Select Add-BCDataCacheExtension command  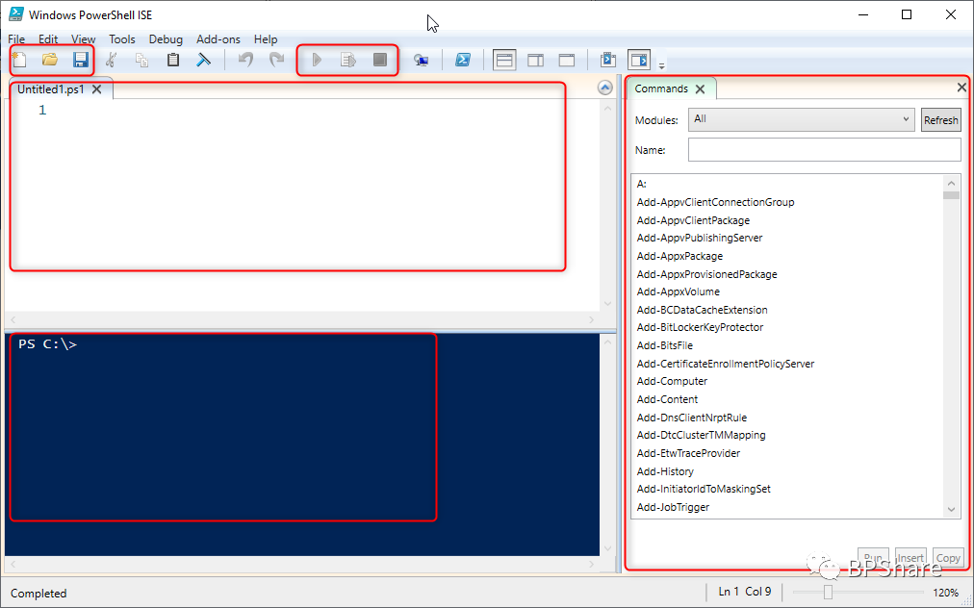702,310
